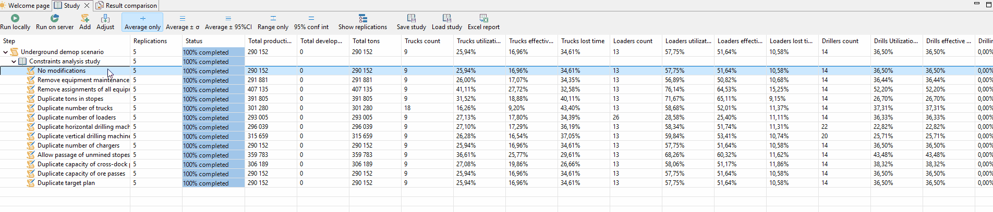
Task: Select Duplicate capacity of ore passes step
Action: [81, 174]
